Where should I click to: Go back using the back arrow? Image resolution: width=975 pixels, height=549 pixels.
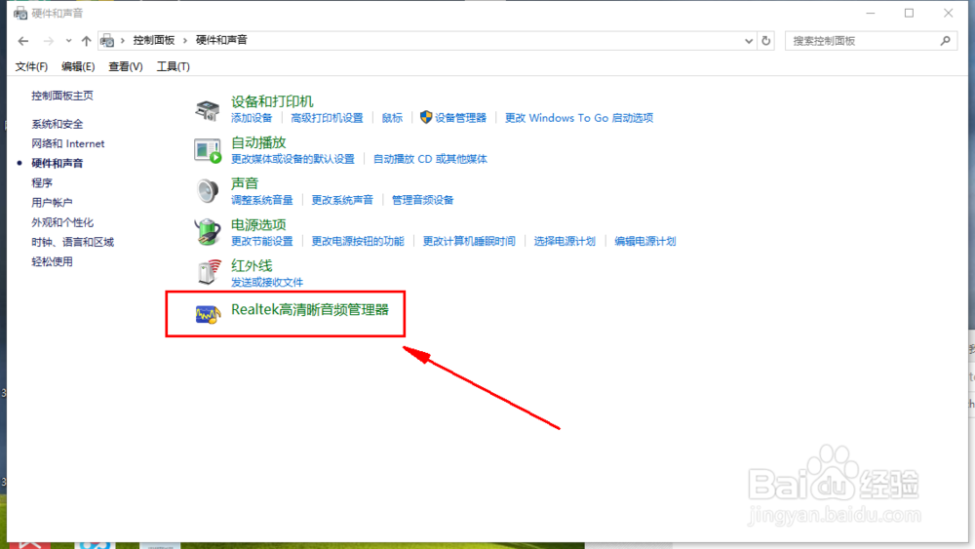coord(23,41)
